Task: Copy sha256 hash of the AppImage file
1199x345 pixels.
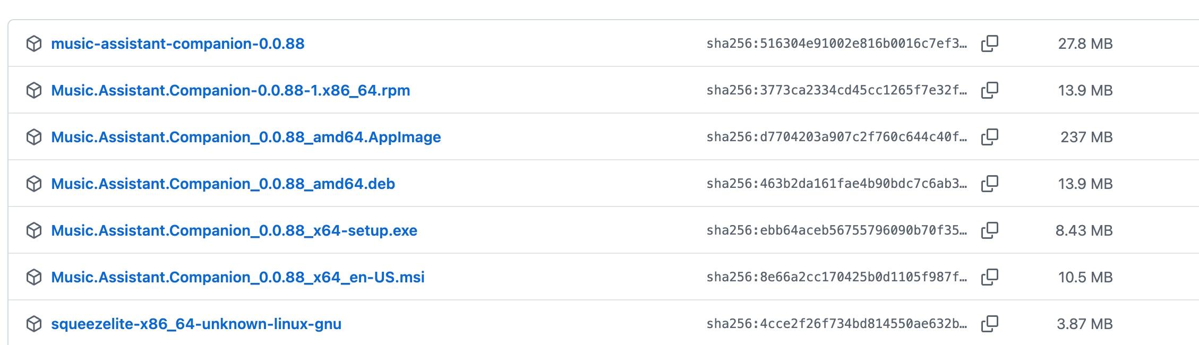Action: click(x=990, y=137)
